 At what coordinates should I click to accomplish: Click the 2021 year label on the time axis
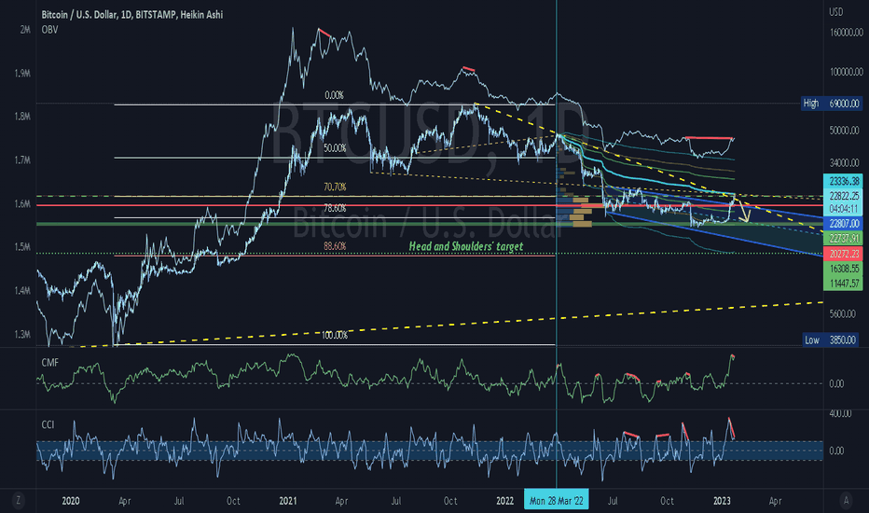287,501
